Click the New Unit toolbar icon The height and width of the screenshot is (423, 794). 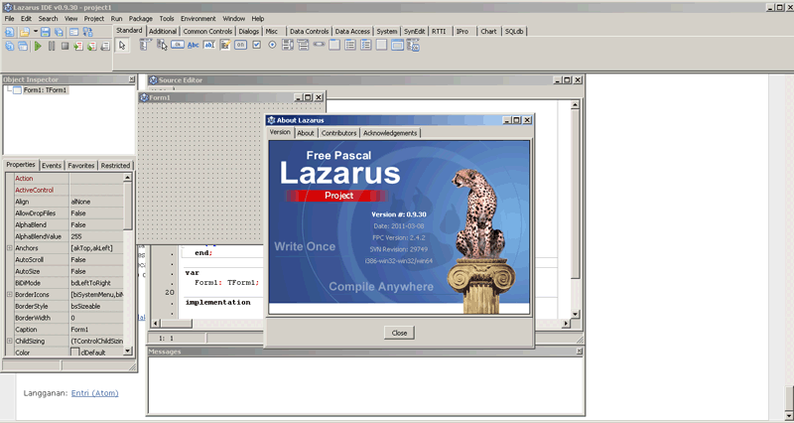click(x=10, y=32)
